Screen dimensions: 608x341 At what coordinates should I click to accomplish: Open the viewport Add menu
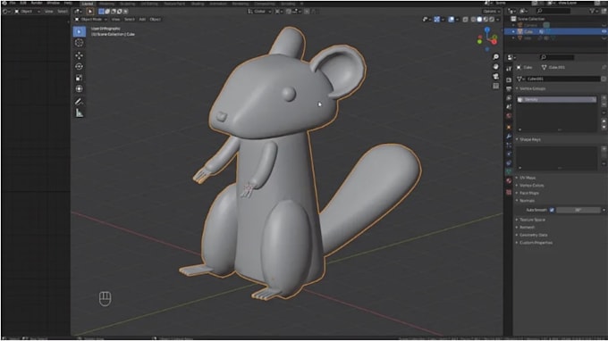point(142,20)
